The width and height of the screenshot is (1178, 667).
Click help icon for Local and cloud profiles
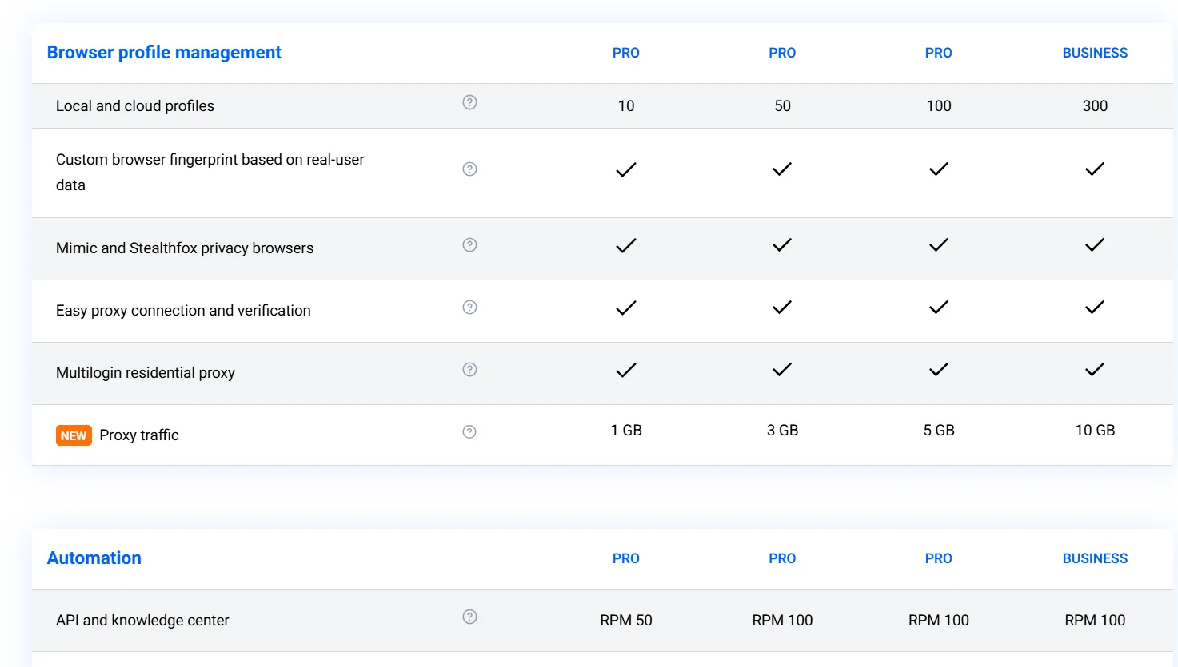tap(469, 102)
